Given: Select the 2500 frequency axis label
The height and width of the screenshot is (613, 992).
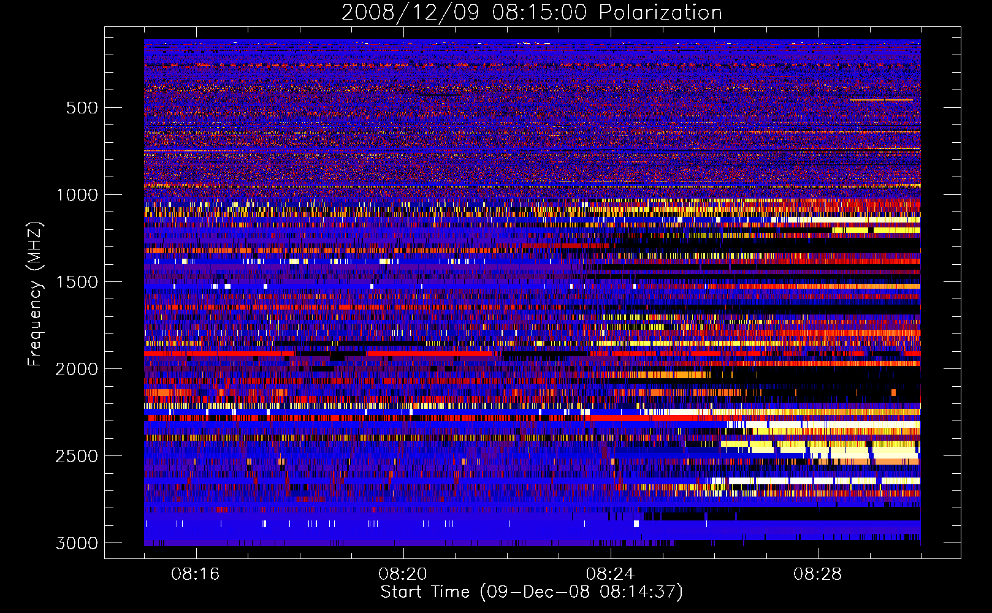Looking at the screenshot, I should (x=77, y=456).
